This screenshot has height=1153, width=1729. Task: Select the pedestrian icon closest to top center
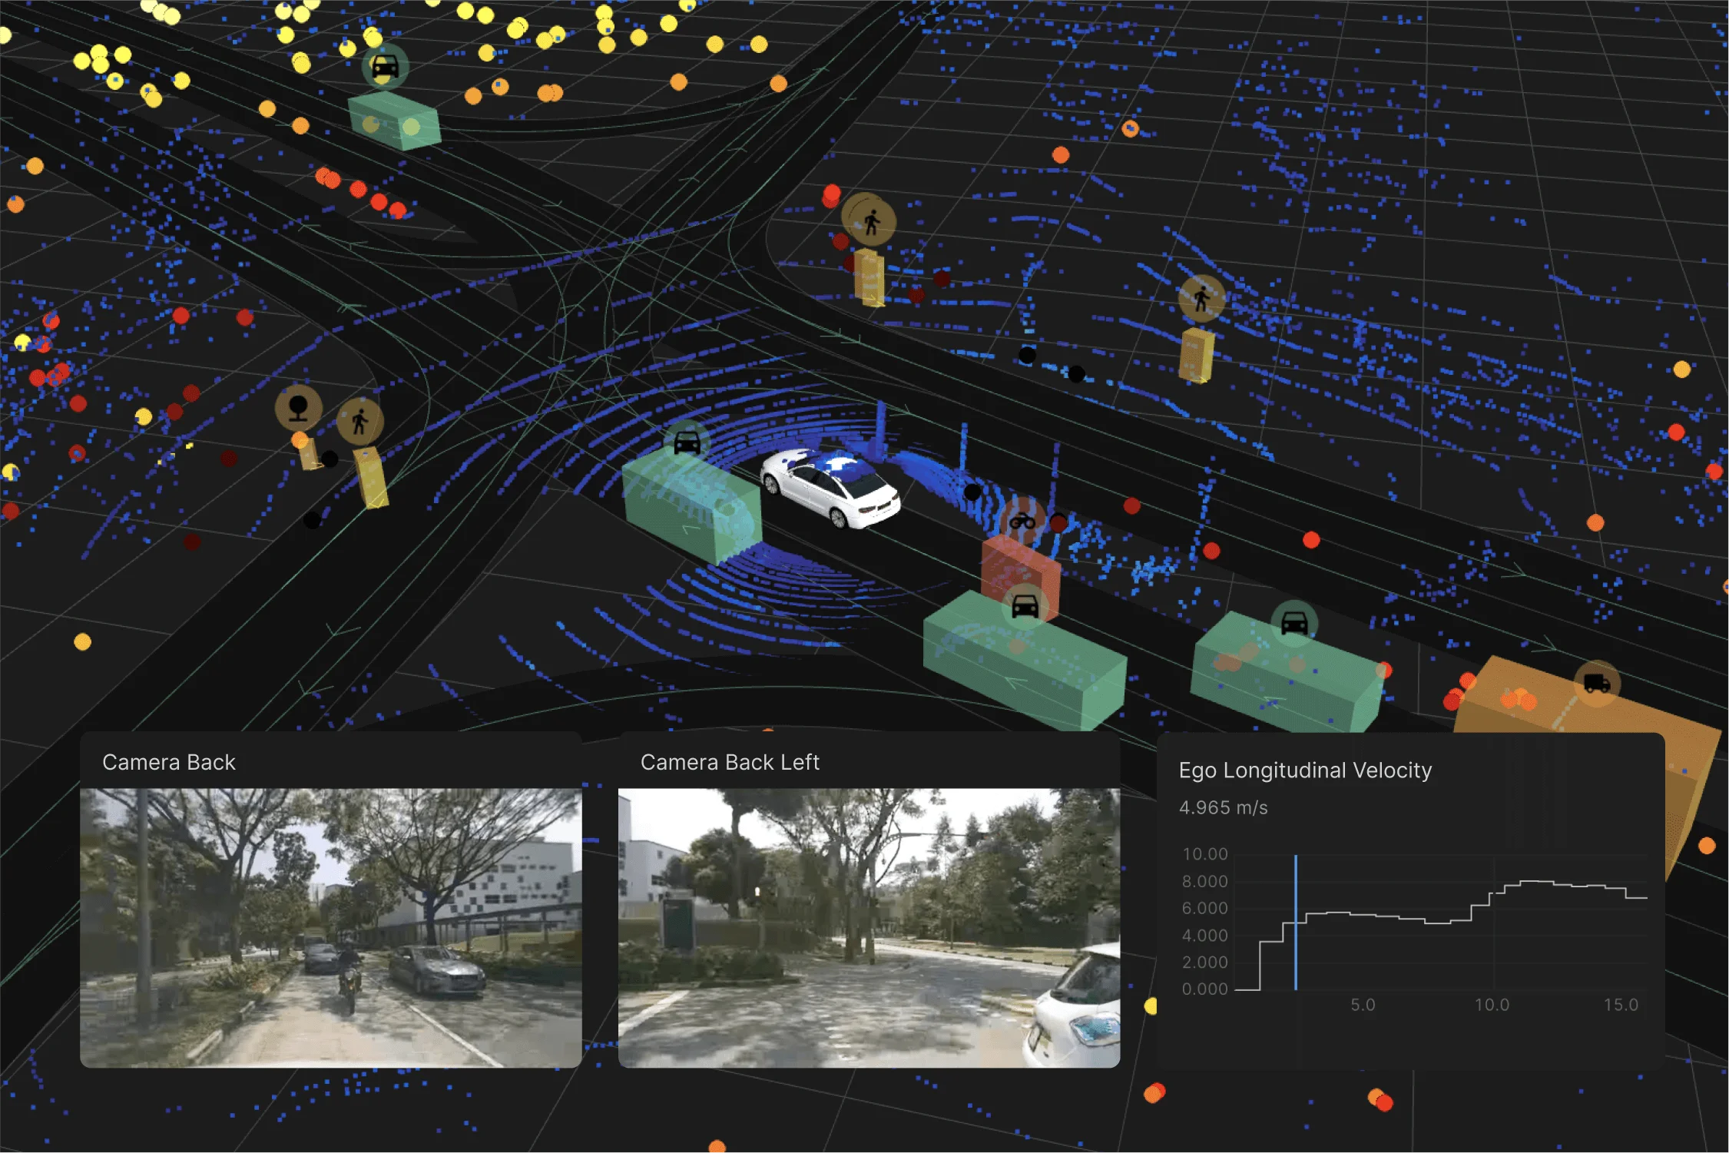(870, 222)
